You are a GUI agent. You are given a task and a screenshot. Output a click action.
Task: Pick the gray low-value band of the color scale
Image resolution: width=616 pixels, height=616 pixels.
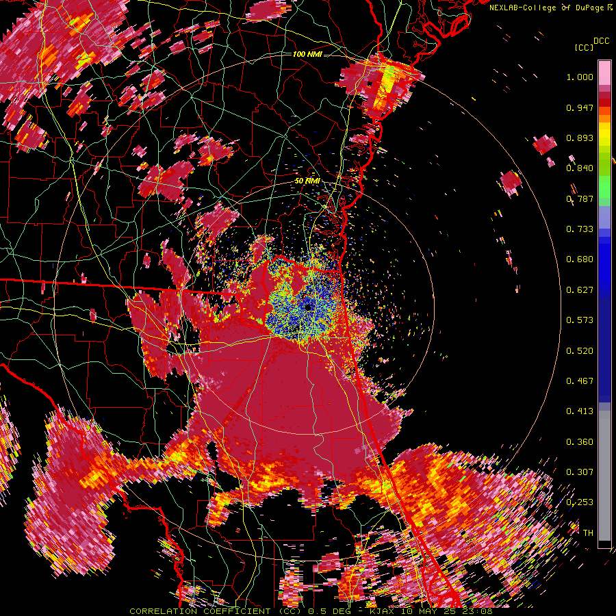tap(604, 476)
